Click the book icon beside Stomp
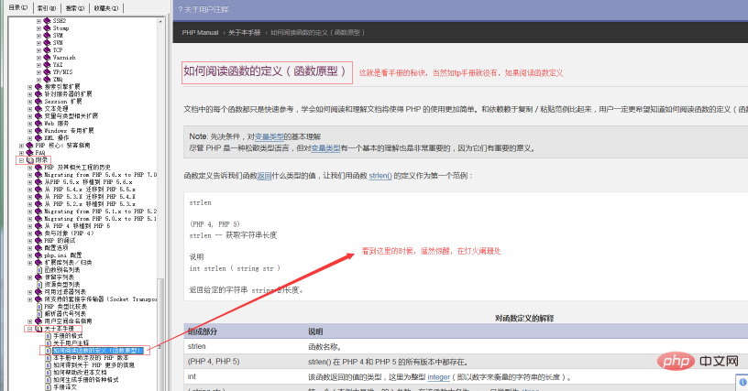 pos(47,28)
